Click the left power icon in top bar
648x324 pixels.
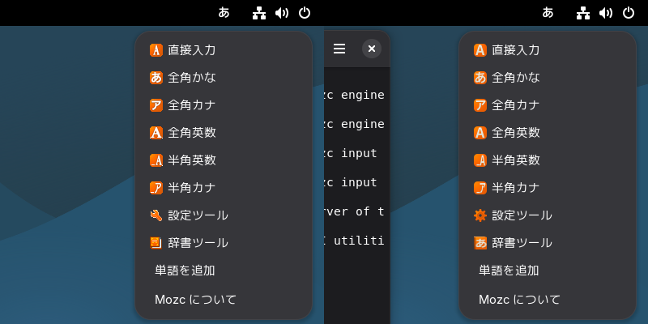(x=305, y=13)
